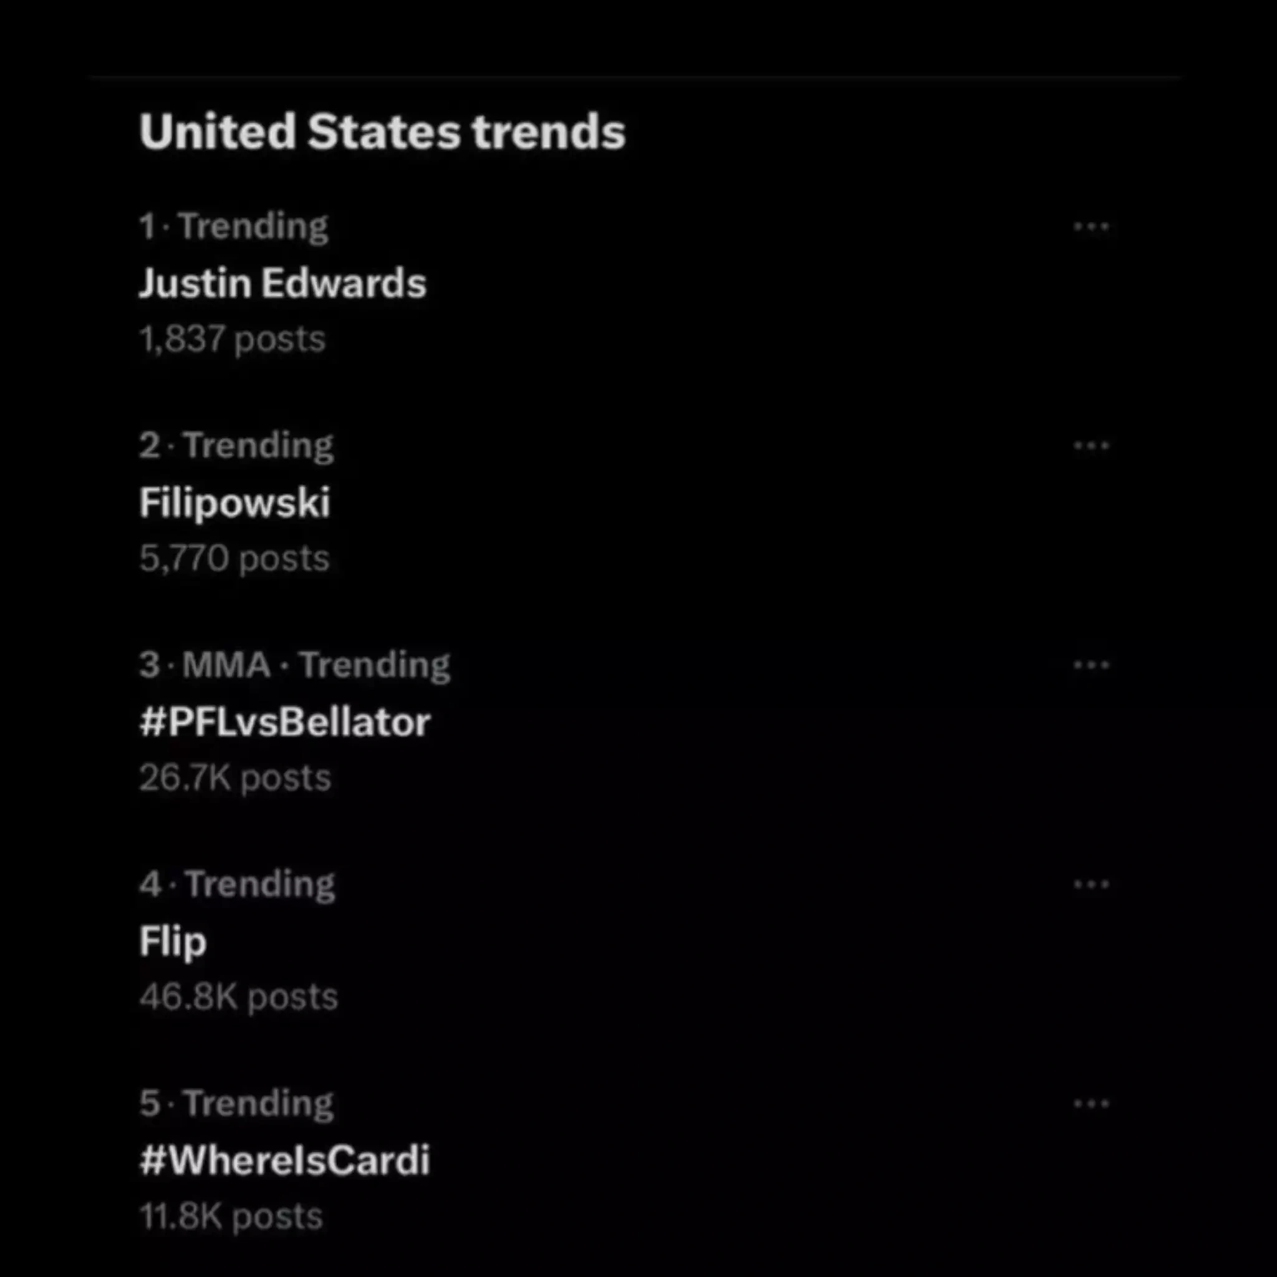Click the 5,770 posts count
This screenshot has height=1277, width=1277.
234,559
